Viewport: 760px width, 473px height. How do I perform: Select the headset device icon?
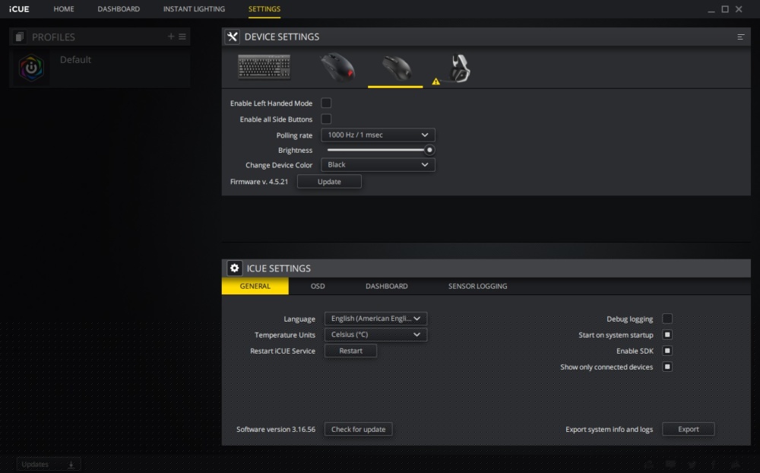click(x=458, y=68)
